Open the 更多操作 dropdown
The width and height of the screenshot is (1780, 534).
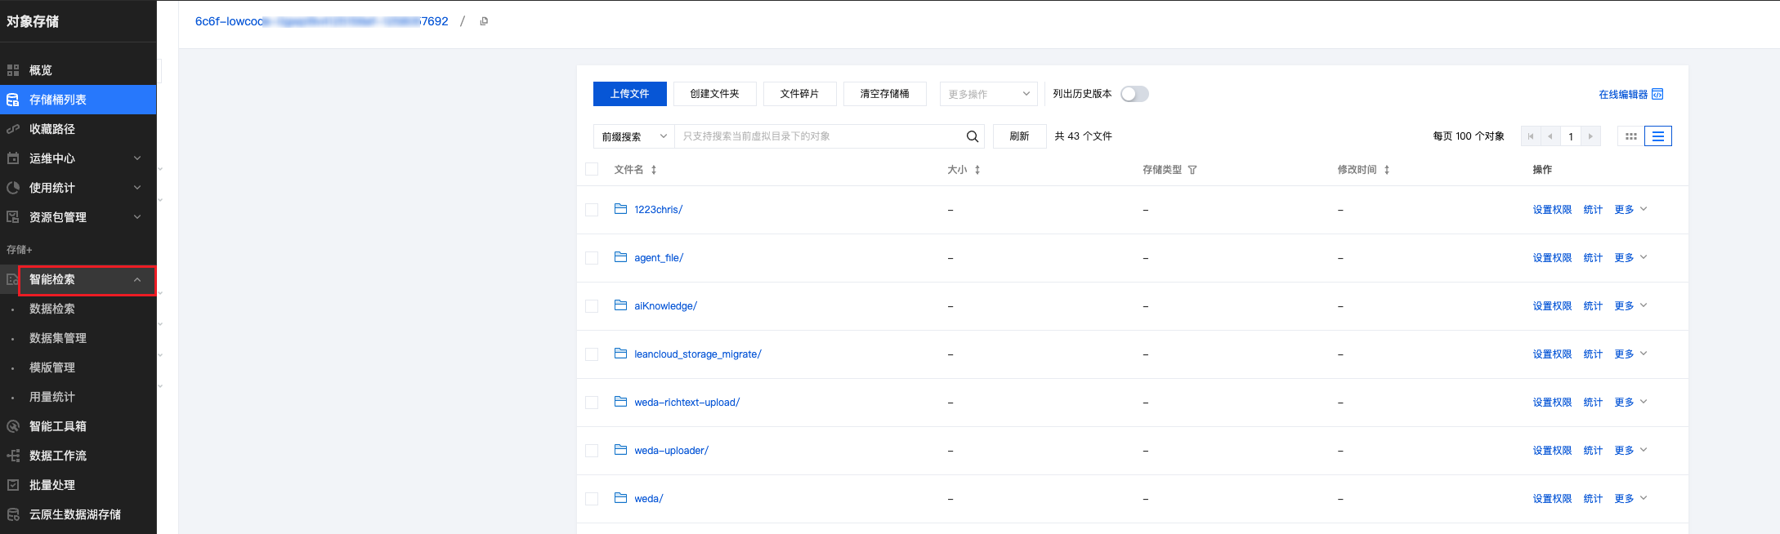(988, 94)
